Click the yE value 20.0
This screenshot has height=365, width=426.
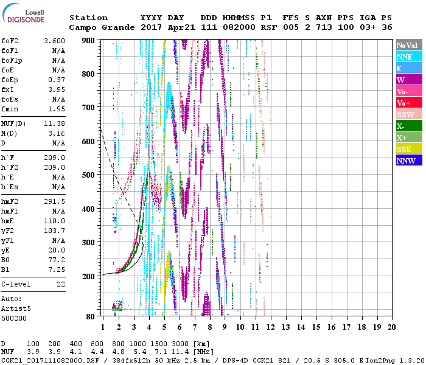[x=57, y=251]
